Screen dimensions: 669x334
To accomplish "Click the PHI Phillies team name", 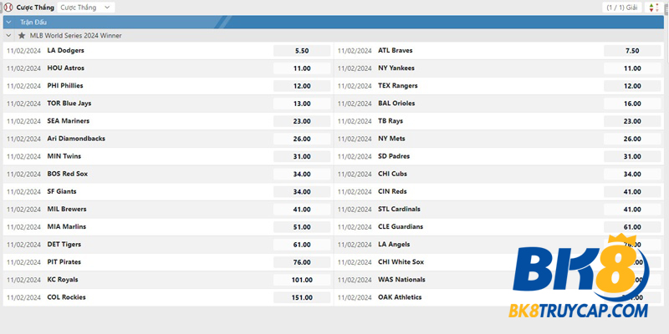I will click(x=65, y=86).
